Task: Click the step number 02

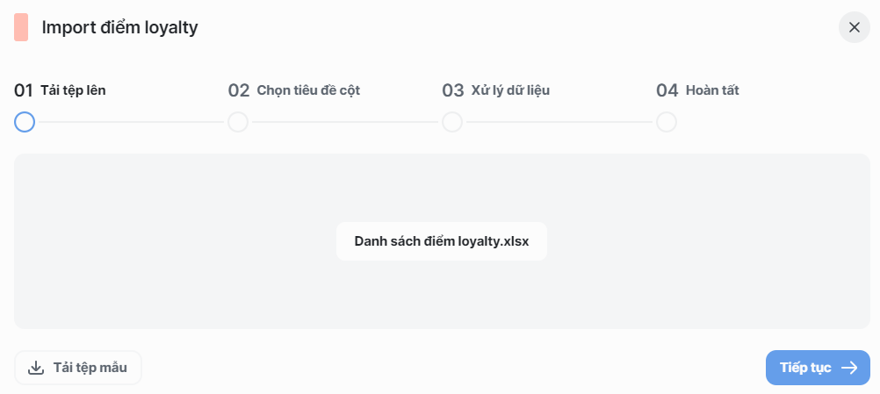Action: (x=239, y=90)
